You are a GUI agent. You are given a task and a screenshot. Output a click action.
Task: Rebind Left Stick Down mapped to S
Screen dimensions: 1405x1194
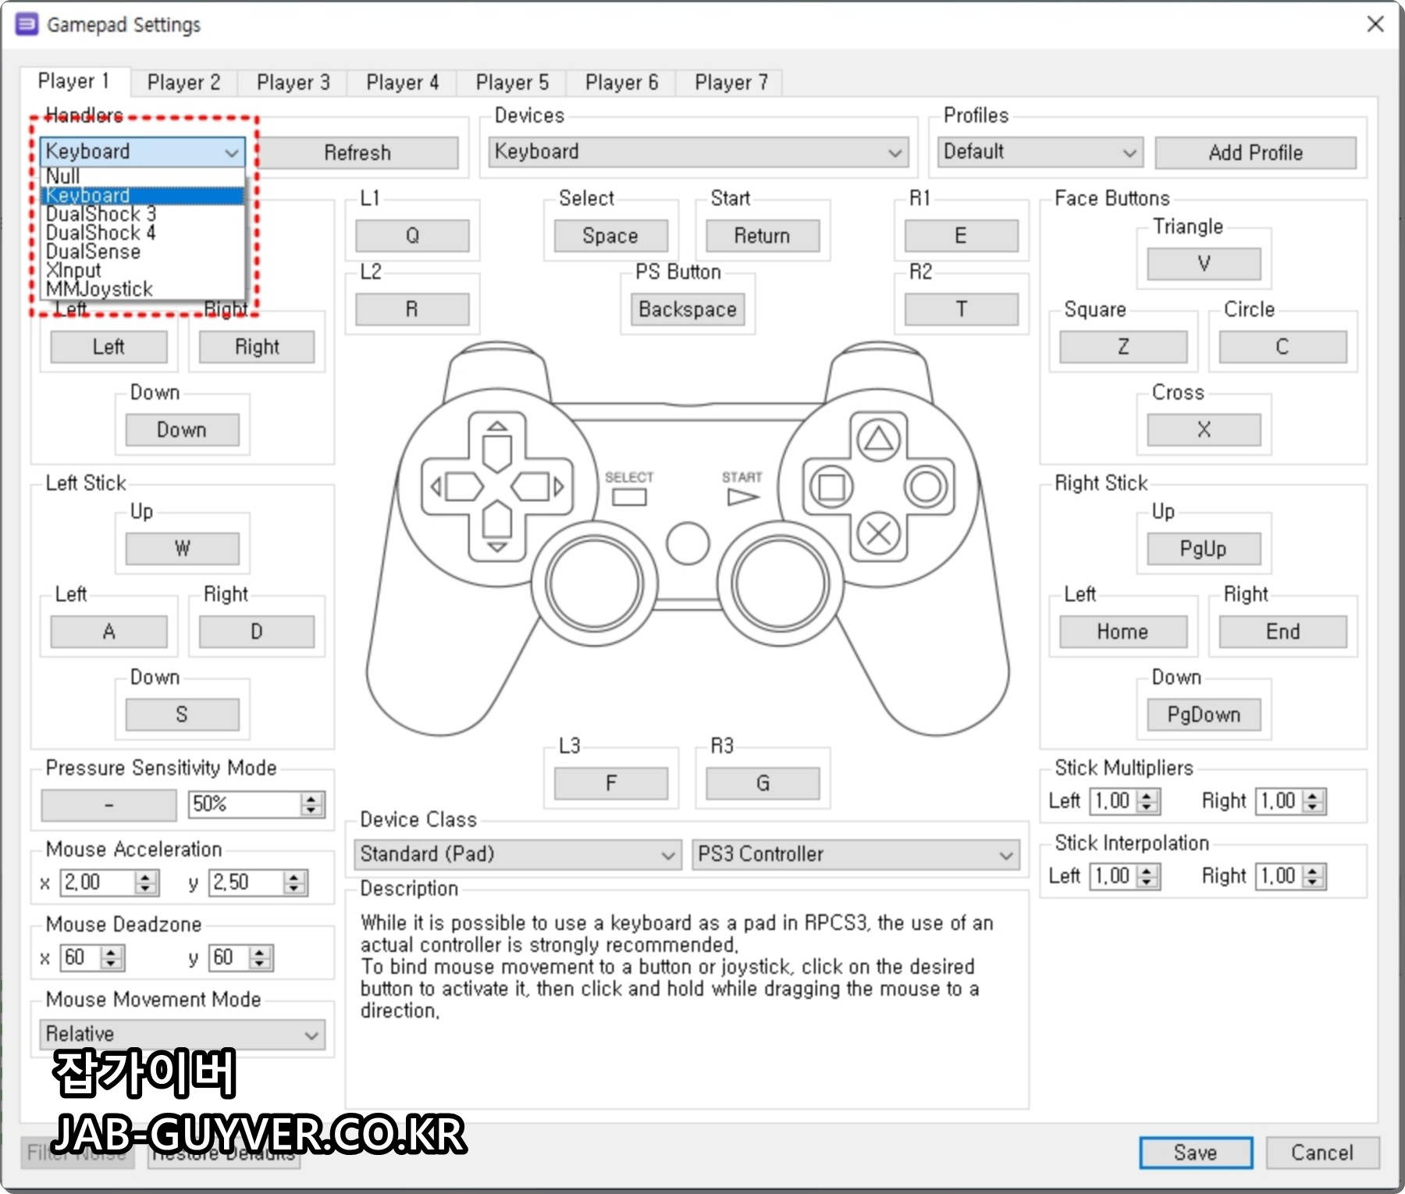[x=182, y=715]
